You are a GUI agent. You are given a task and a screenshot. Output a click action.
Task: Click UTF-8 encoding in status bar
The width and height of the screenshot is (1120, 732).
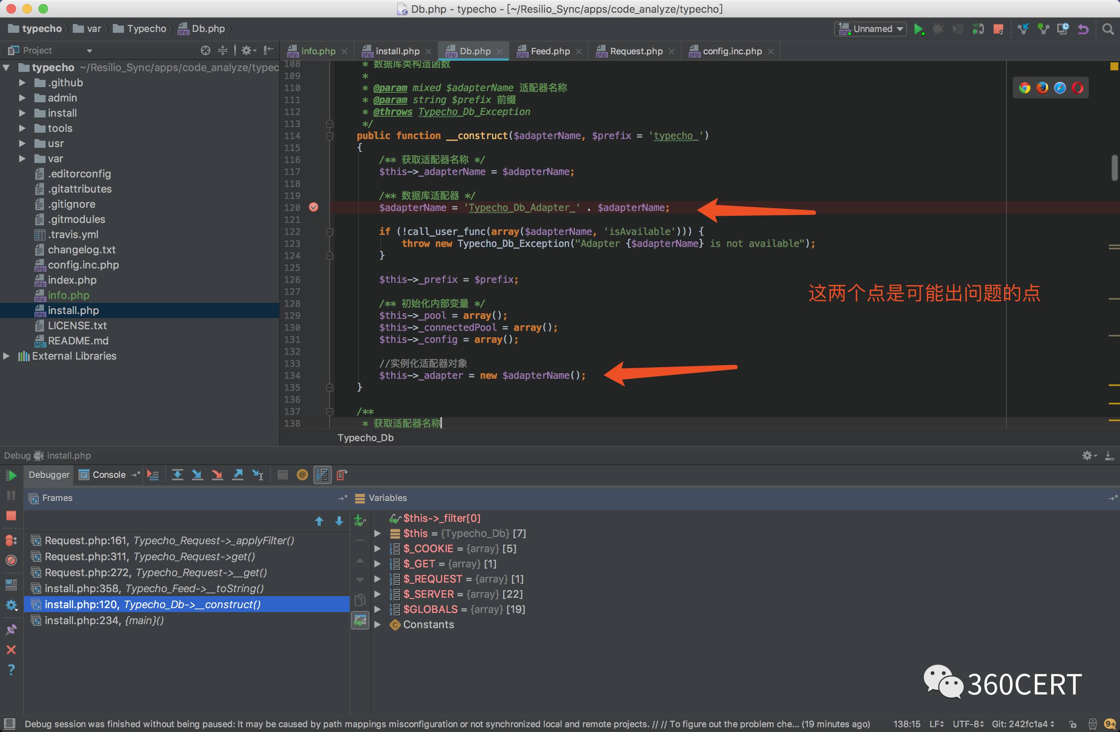[967, 724]
